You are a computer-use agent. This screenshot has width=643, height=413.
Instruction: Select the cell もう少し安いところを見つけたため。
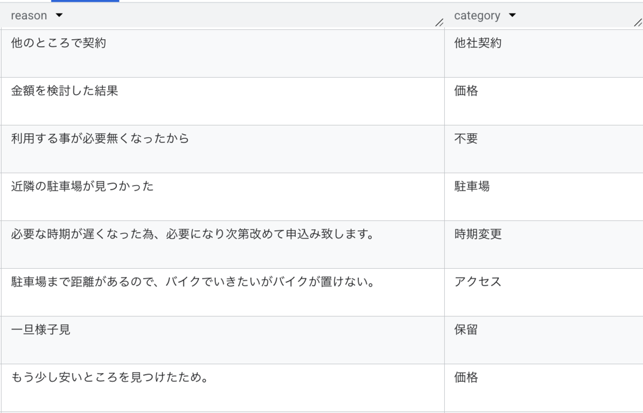[222, 388]
